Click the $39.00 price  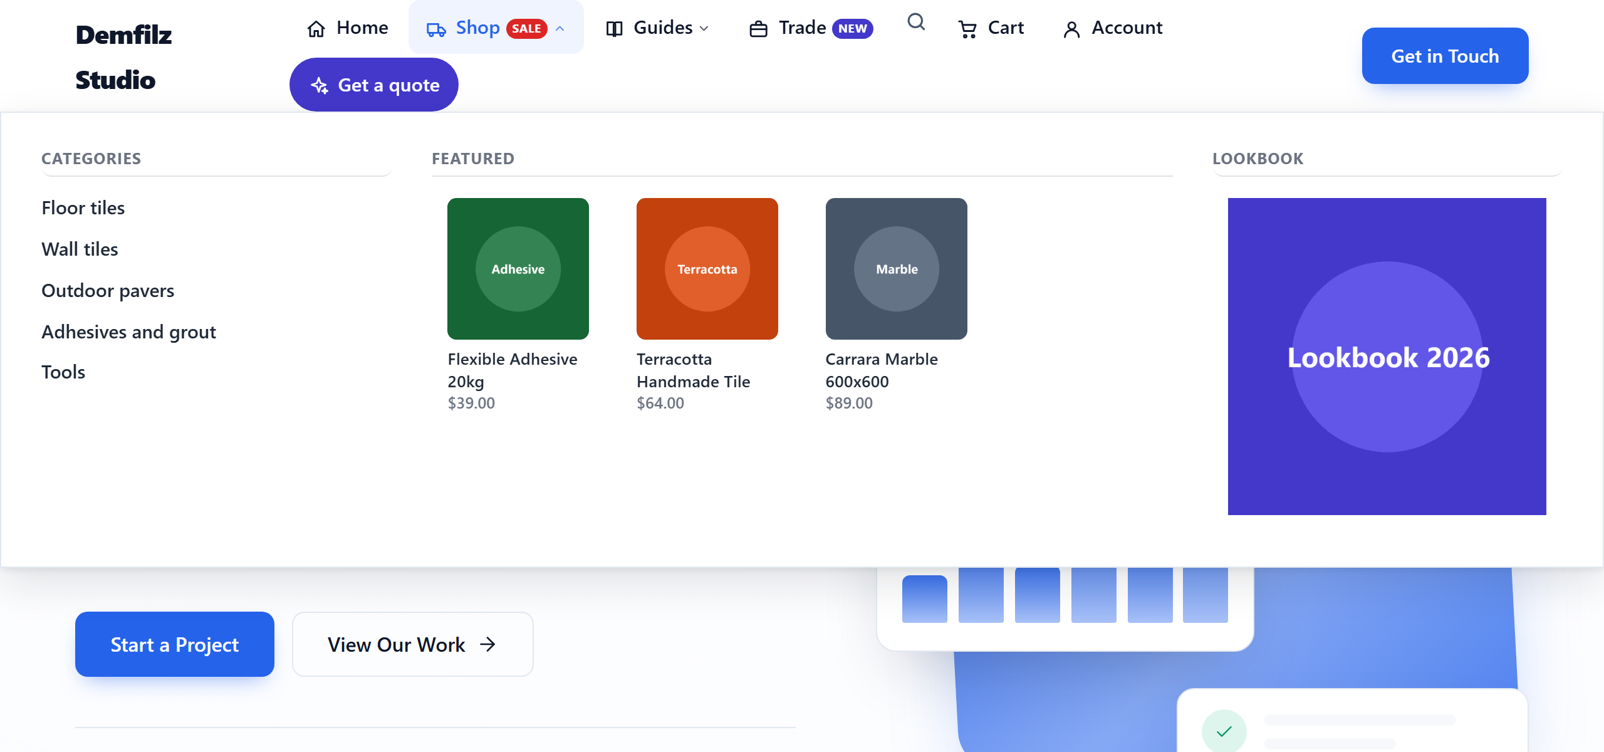(471, 403)
